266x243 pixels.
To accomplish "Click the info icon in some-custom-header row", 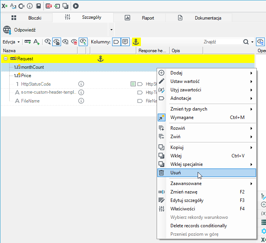I will point(81,93).
